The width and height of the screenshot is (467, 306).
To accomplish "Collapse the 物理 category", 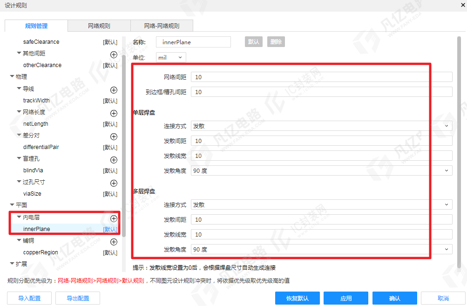I will click(x=12, y=76).
